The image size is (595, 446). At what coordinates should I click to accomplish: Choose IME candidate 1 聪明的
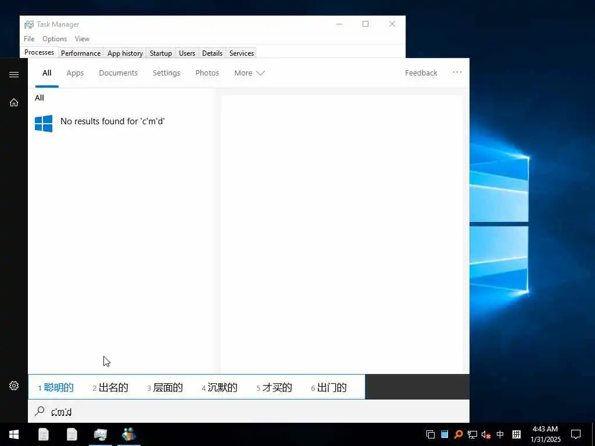pos(56,387)
